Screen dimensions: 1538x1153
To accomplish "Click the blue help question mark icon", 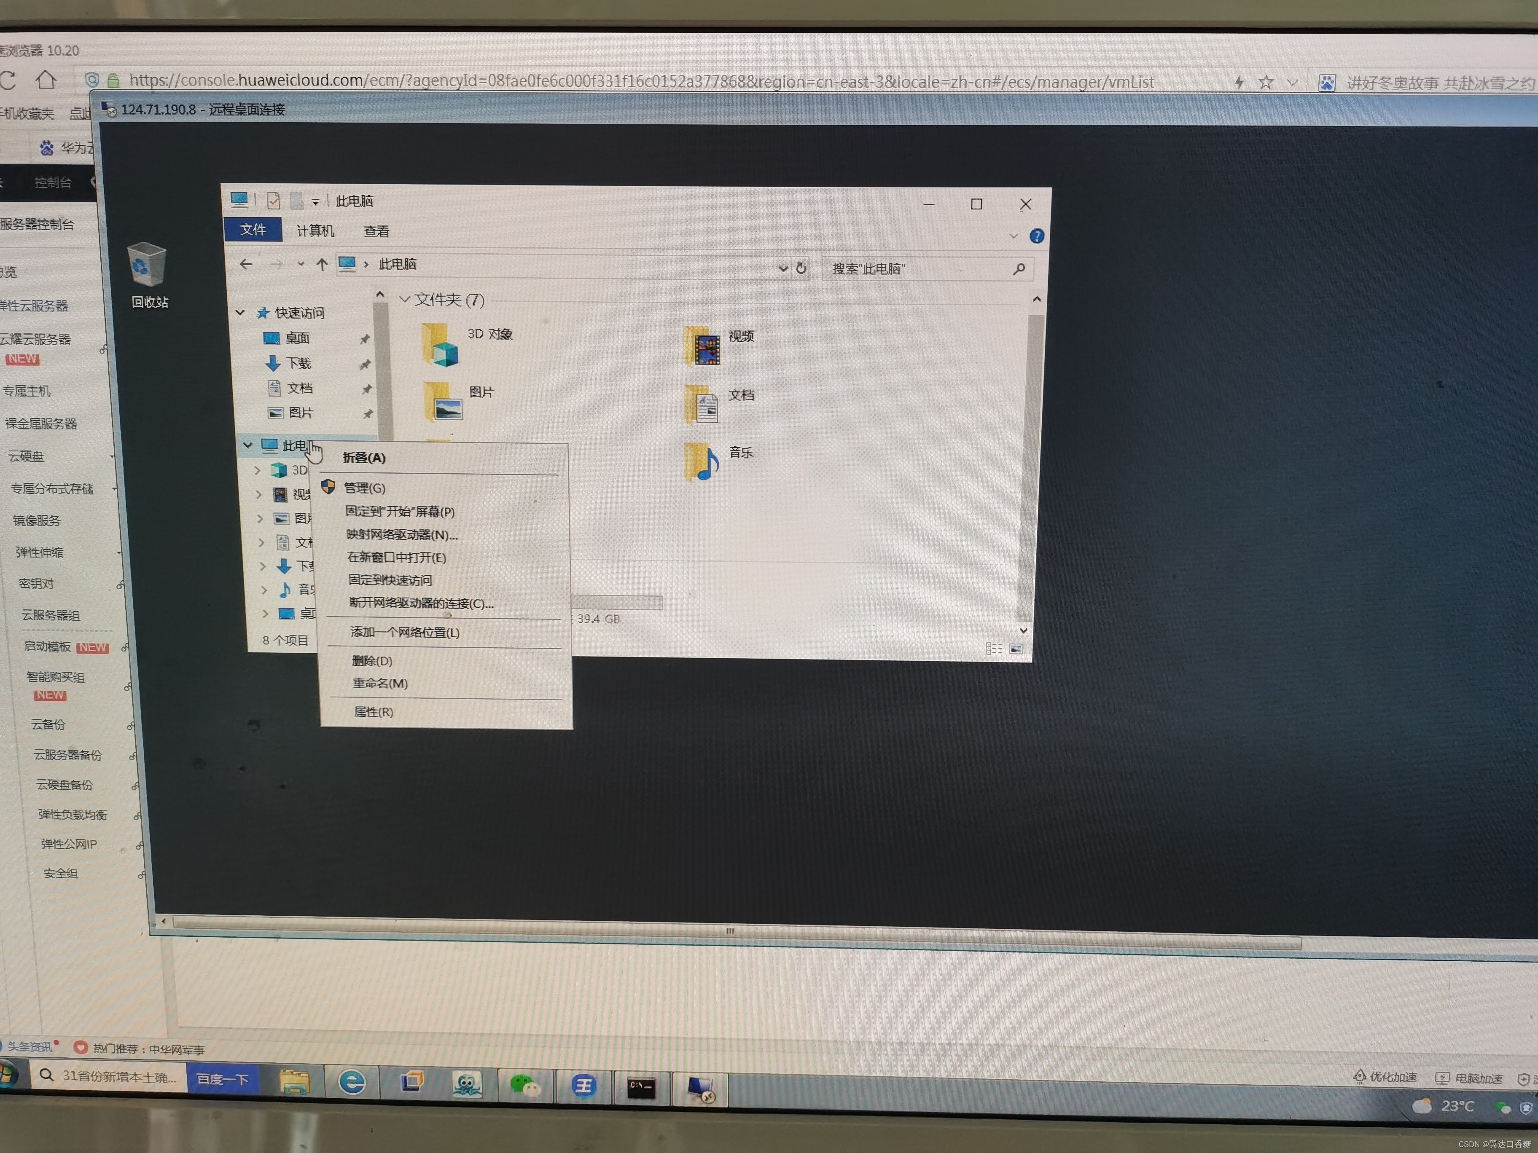I will [x=1036, y=236].
